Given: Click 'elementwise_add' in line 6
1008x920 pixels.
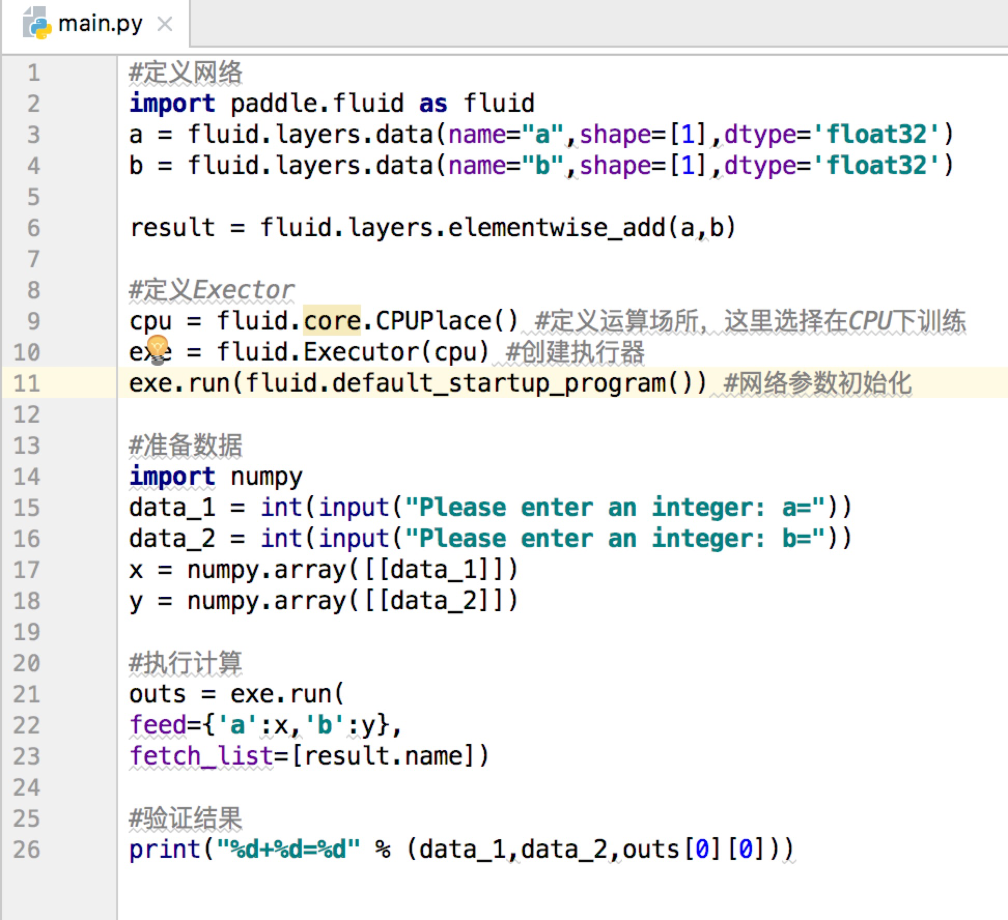Looking at the screenshot, I should (556, 228).
